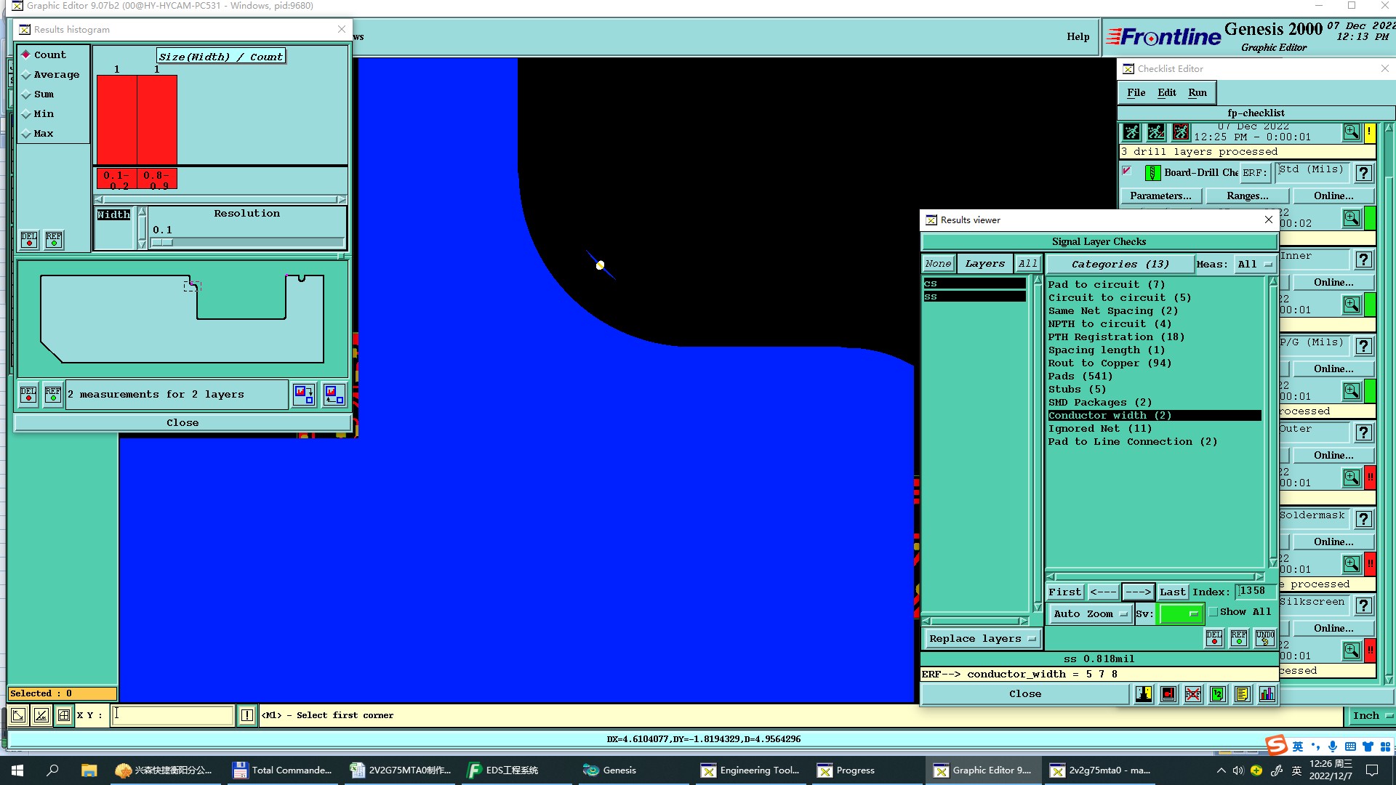The width and height of the screenshot is (1396, 785).
Task: Click the DEL icon in Results viewer
Action: (x=1214, y=638)
